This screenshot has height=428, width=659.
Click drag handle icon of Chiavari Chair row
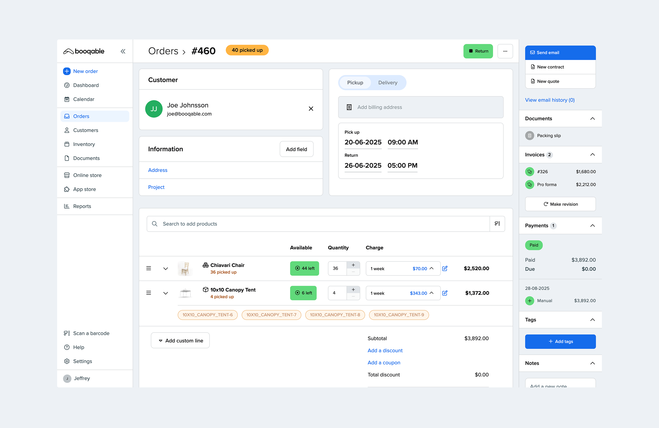pos(149,268)
